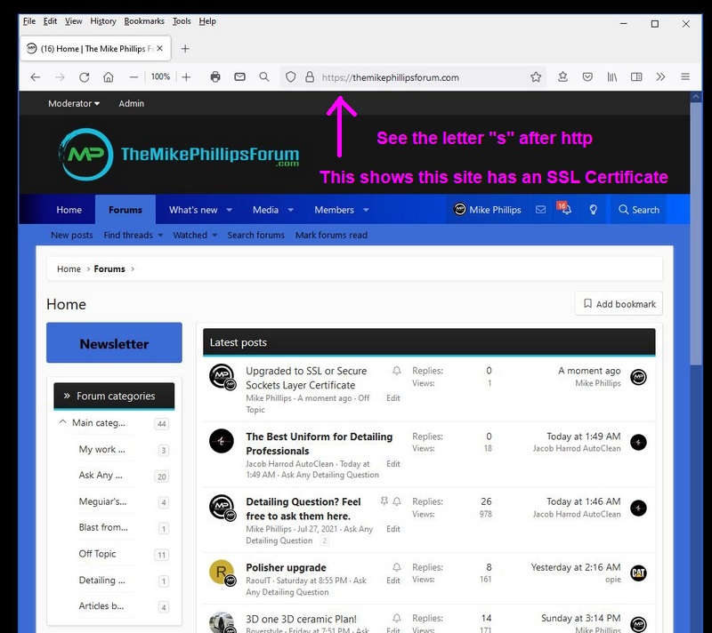
Task: View site security via padlock icon
Action: coord(310,77)
